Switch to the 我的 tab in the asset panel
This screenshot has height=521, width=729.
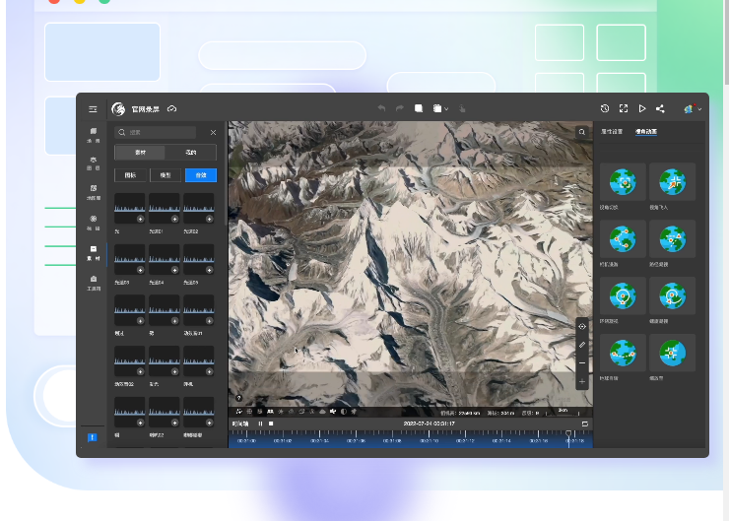190,153
